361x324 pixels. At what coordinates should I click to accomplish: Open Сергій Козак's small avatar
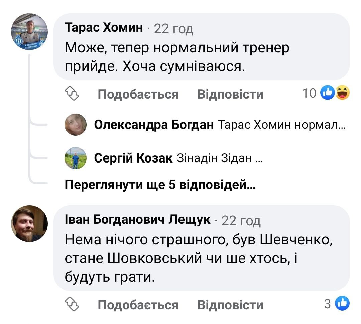coord(76,158)
